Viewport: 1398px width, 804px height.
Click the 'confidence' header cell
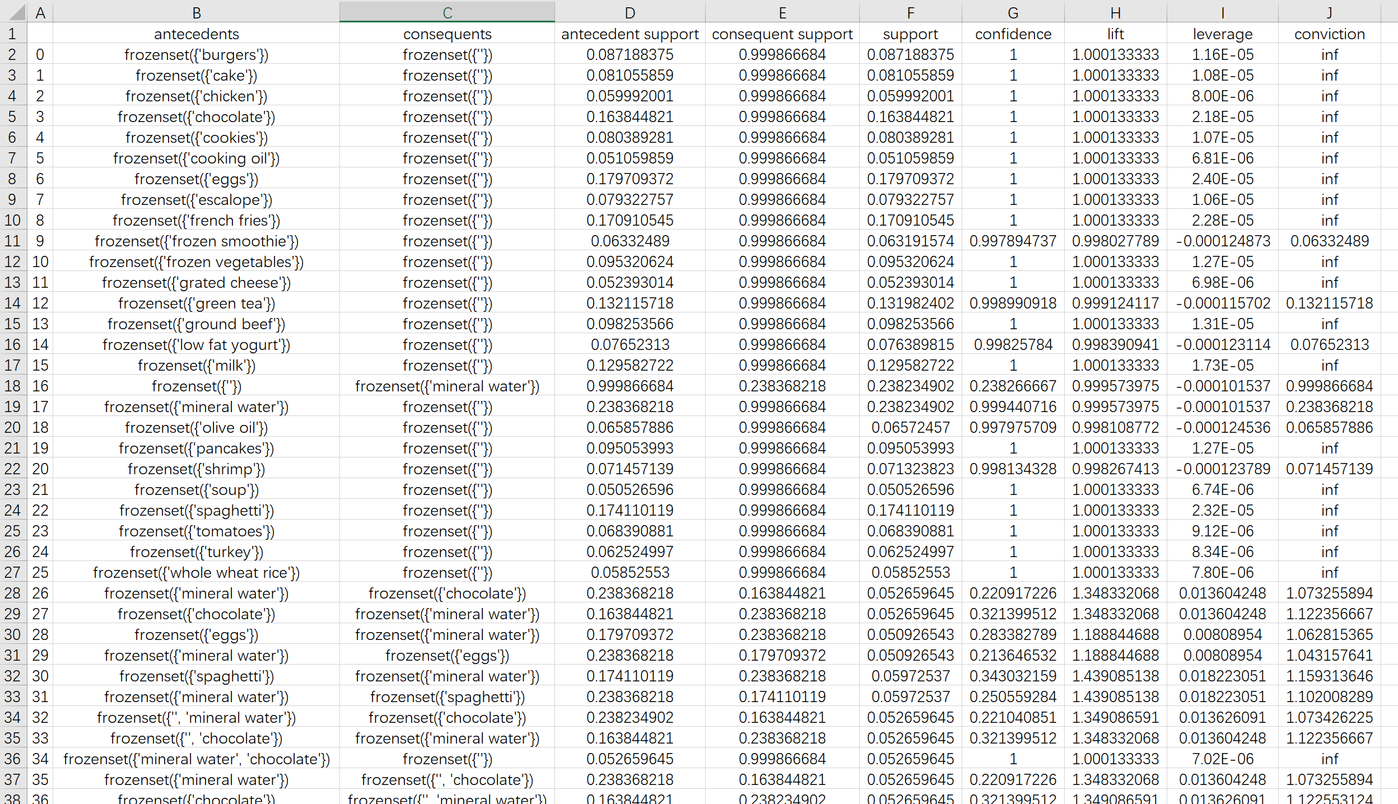pyautogui.click(x=1013, y=34)
